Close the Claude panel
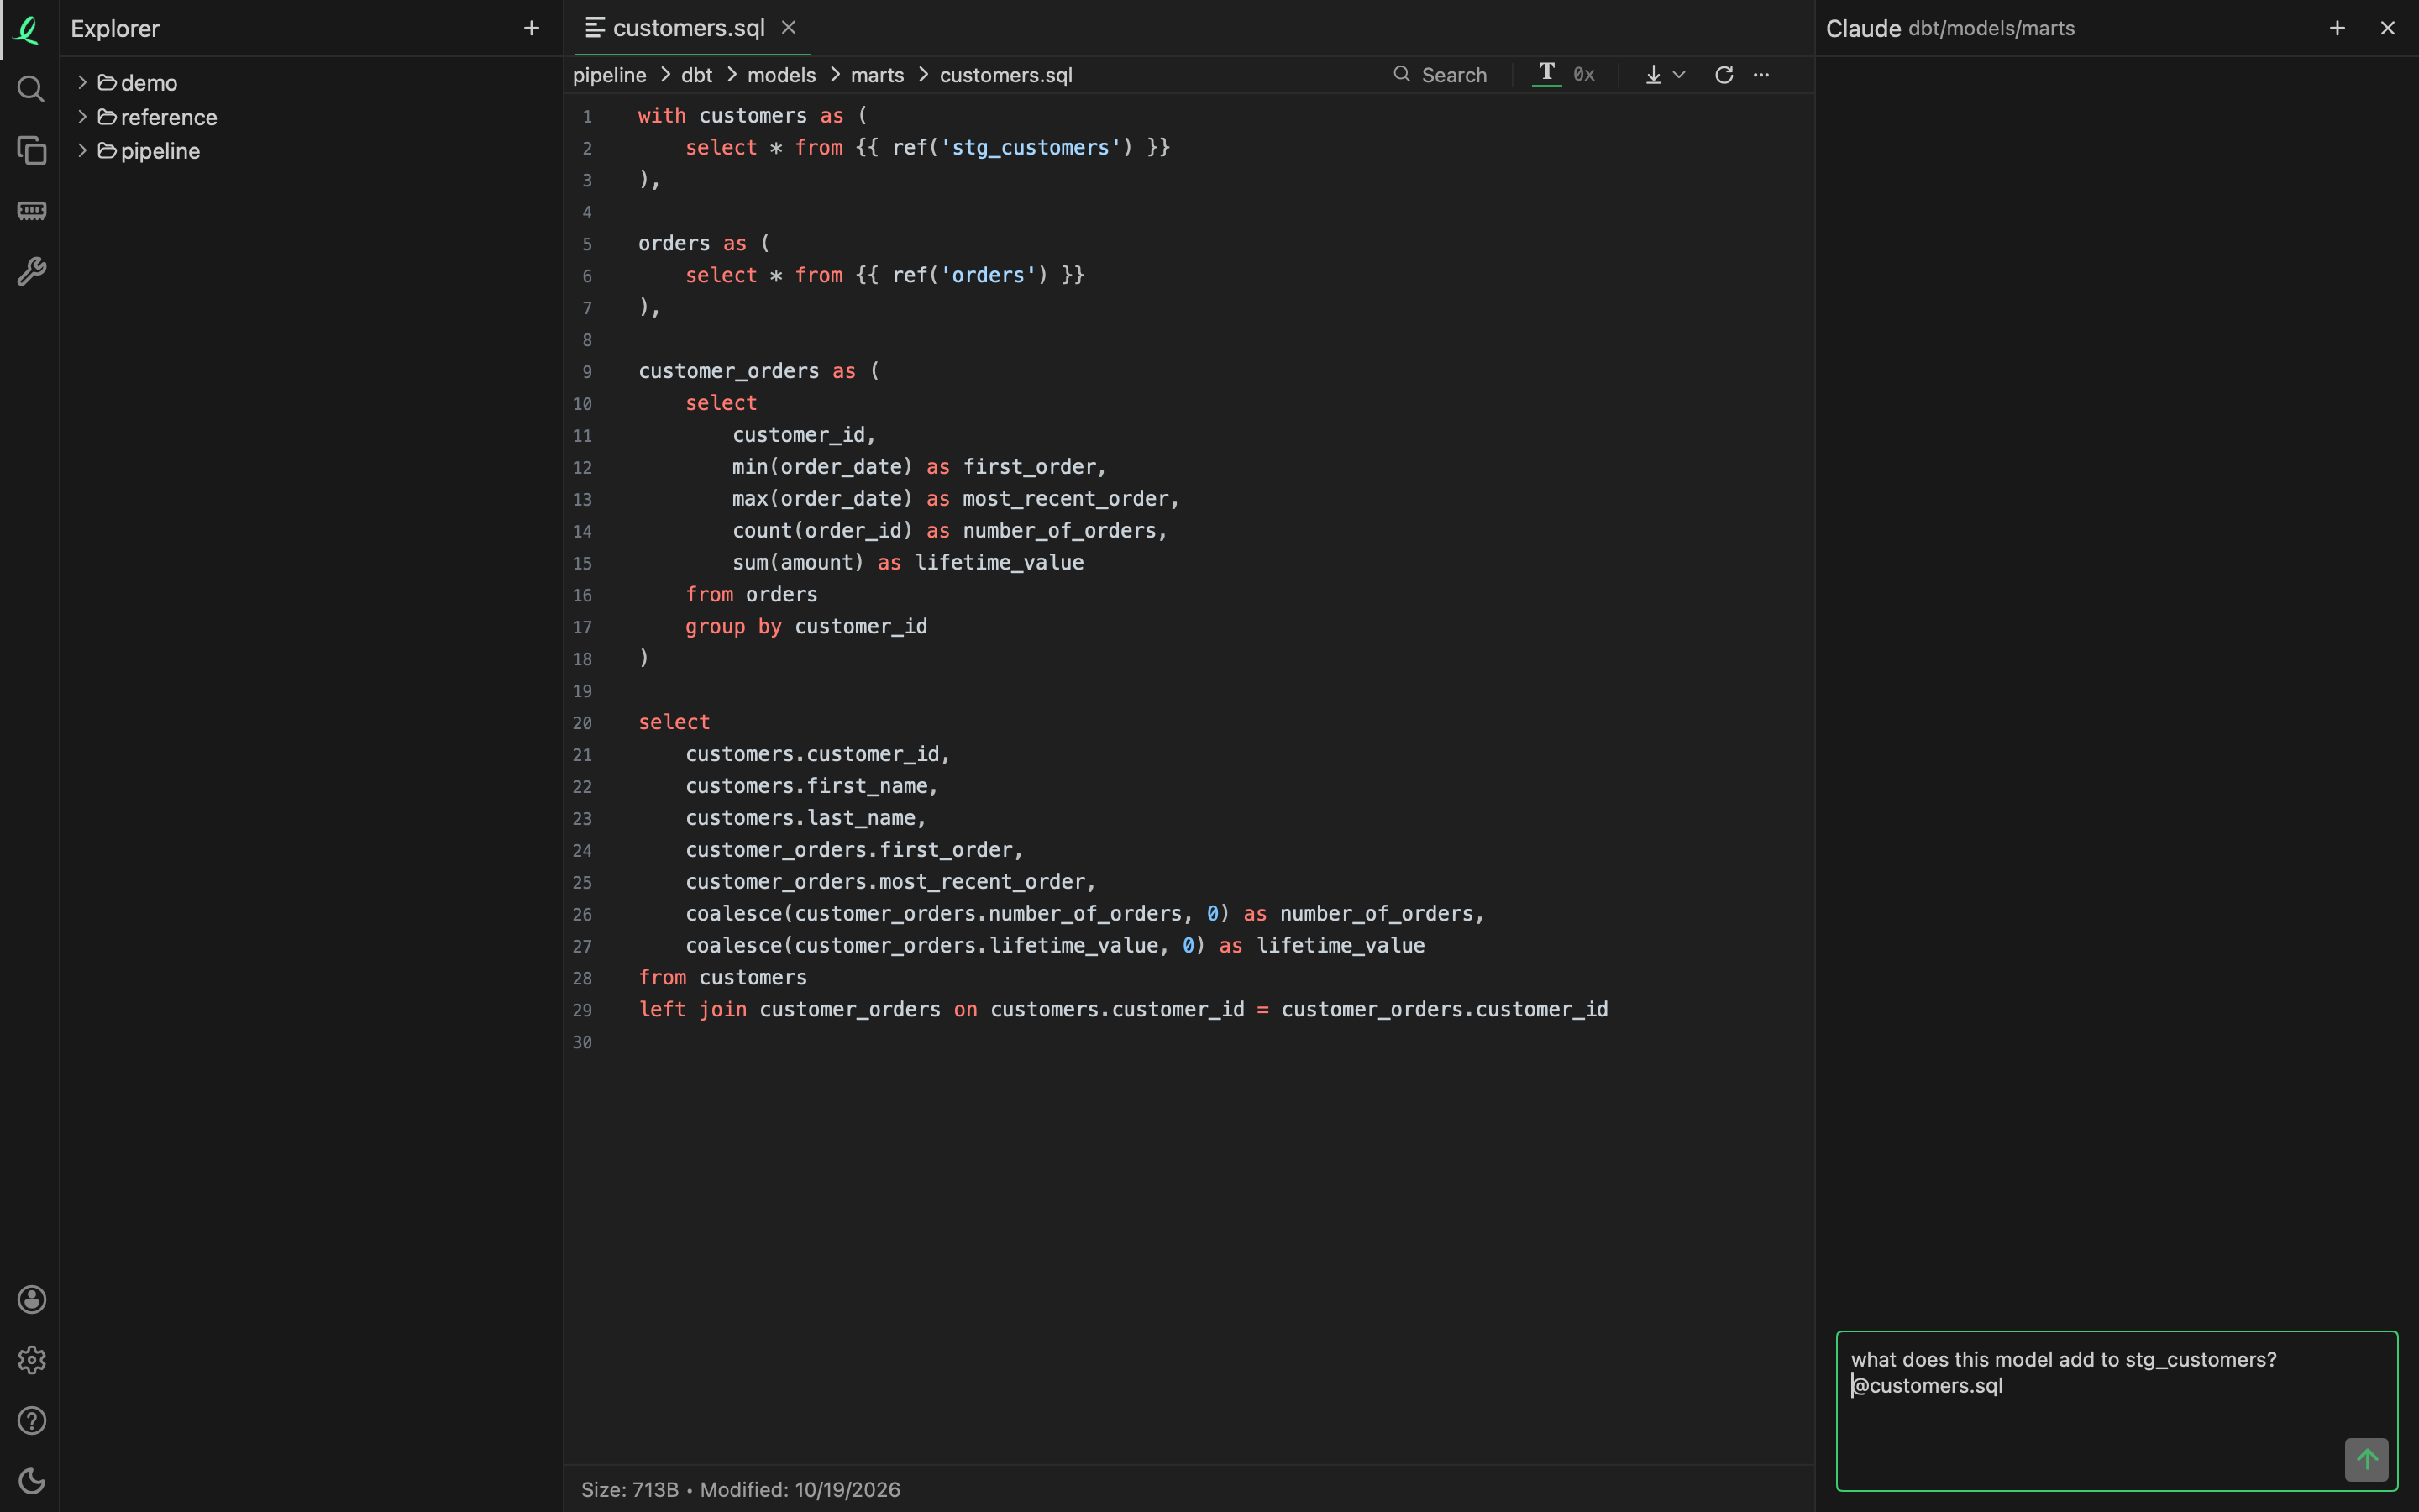 [x=2387, y=28]
